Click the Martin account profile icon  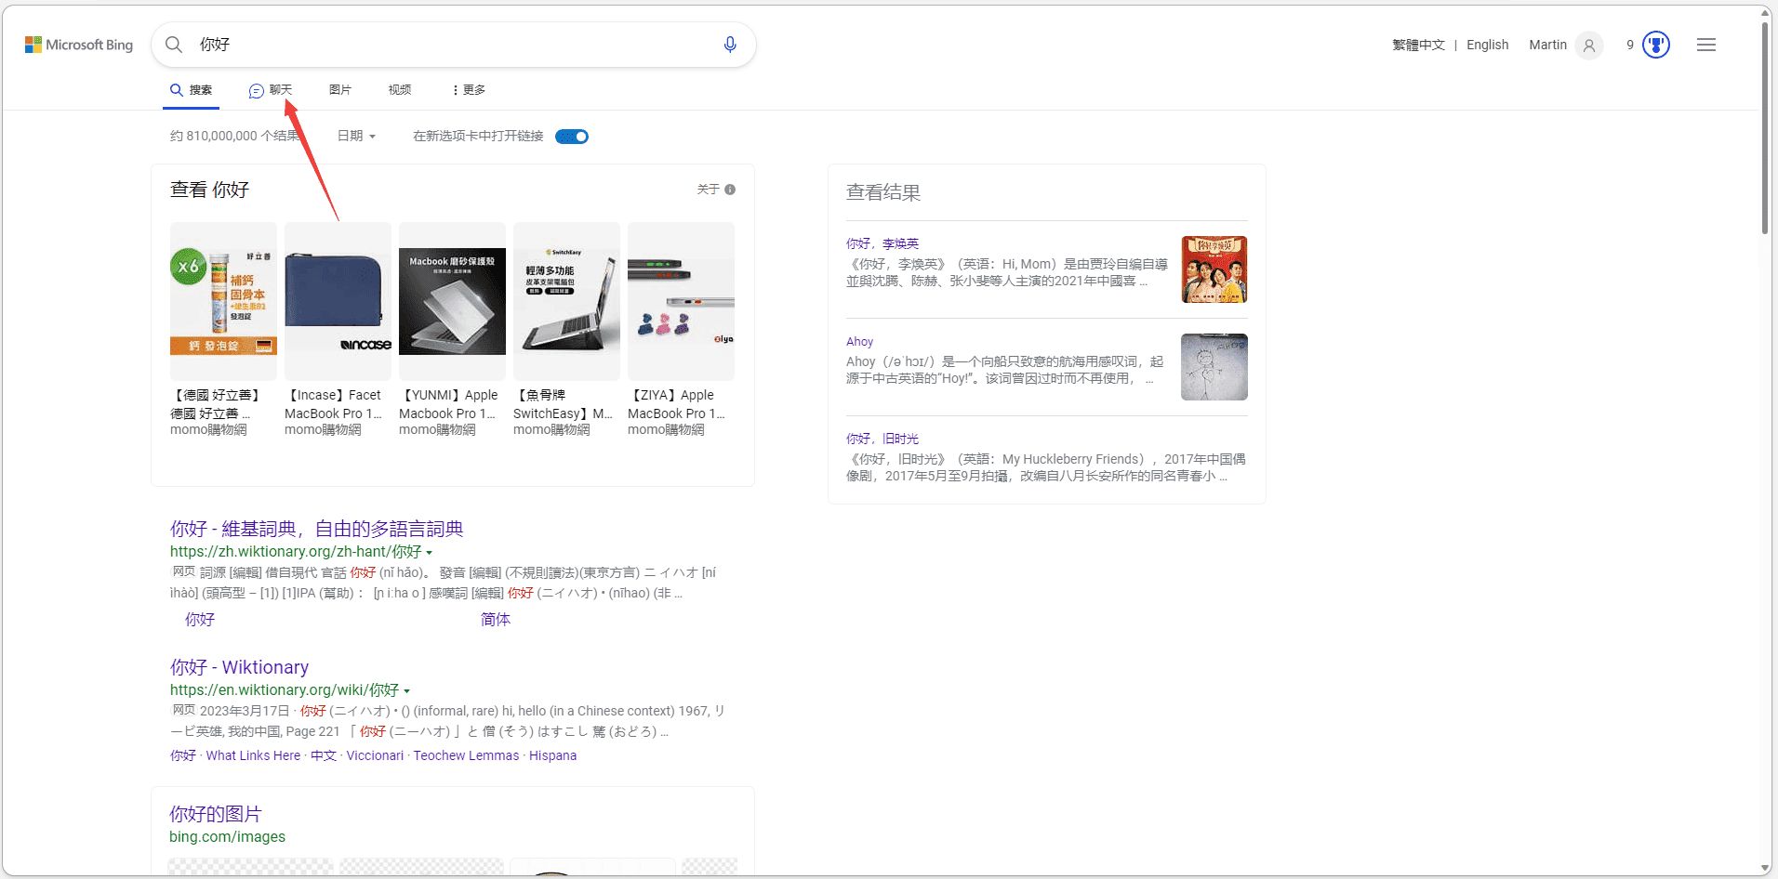click(x=1589, y=45)
